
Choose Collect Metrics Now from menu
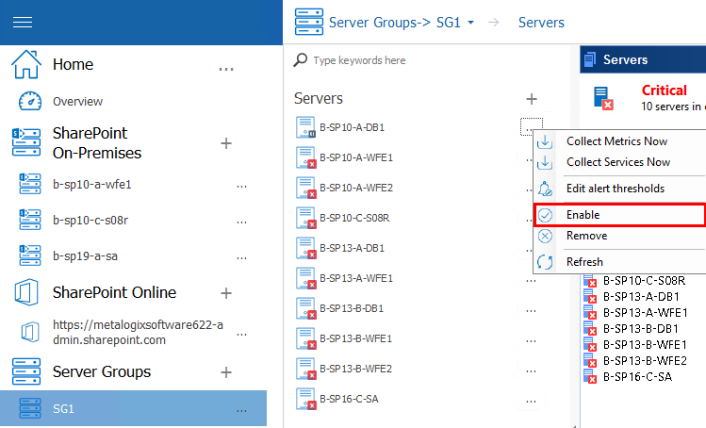pos(616,141)
